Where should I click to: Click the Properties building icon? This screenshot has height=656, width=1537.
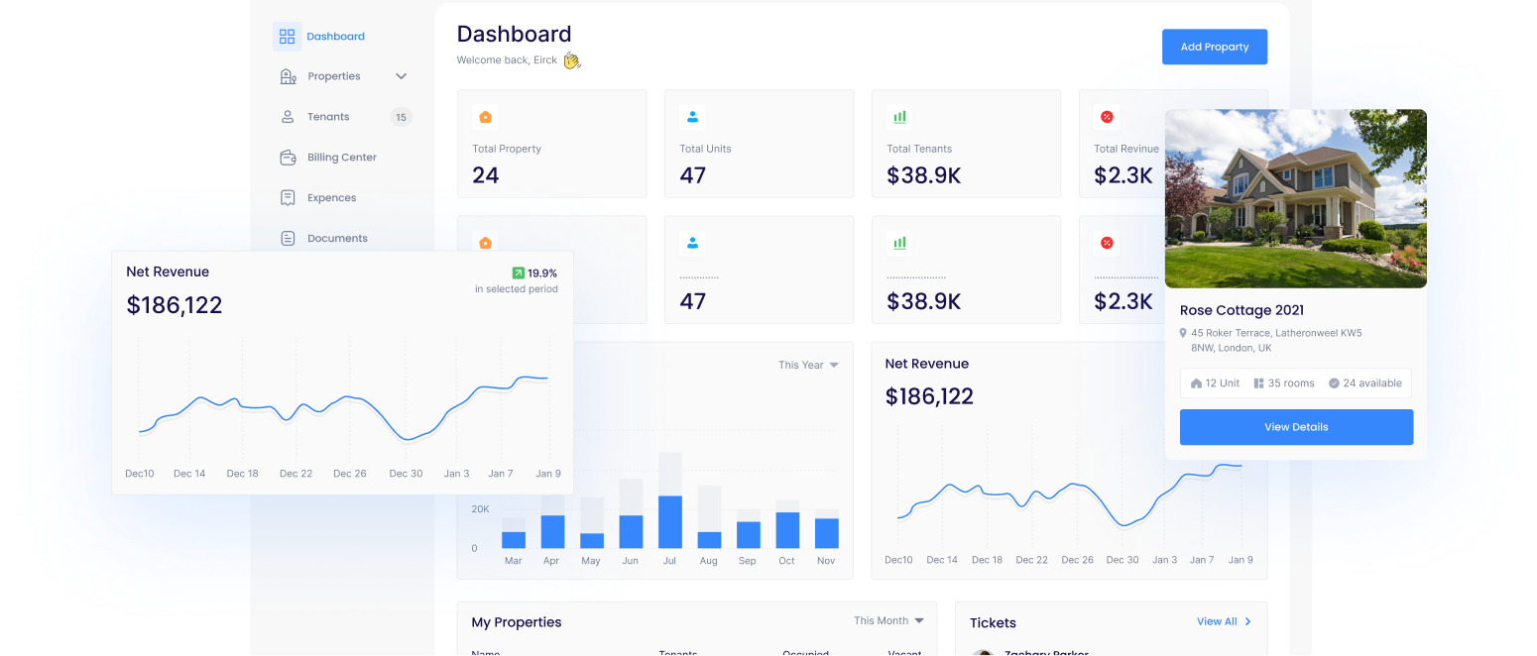click(288, 76)
